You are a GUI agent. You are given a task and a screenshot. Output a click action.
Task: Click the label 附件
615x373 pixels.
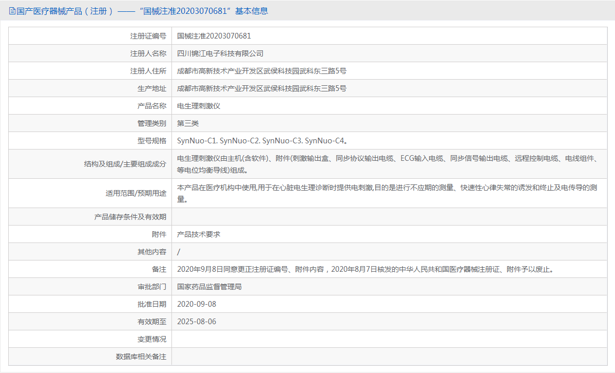pyautogui.click(x=159, y=234)
